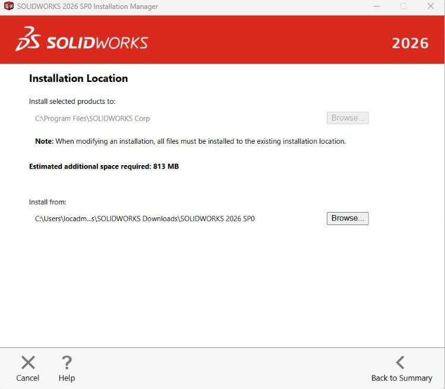
Task: Click the Installation Manager window title text
Action: 87,7
